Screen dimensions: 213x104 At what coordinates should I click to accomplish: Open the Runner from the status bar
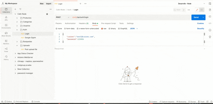pos(192,101)
